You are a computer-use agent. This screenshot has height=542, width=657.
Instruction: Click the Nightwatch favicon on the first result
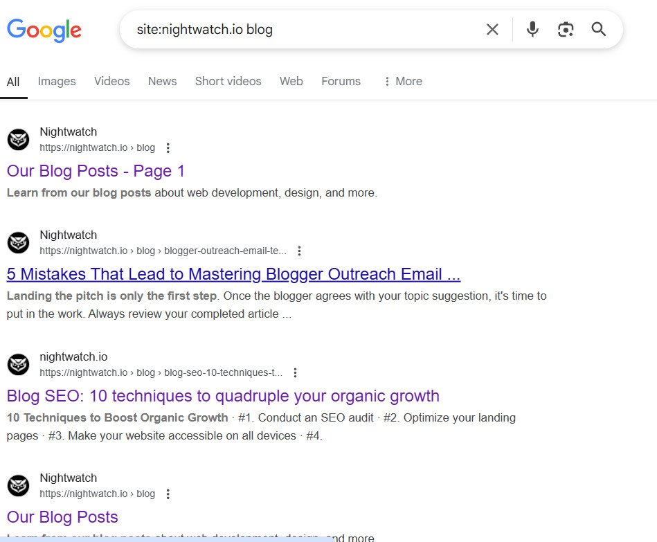(x=18, y=139)
